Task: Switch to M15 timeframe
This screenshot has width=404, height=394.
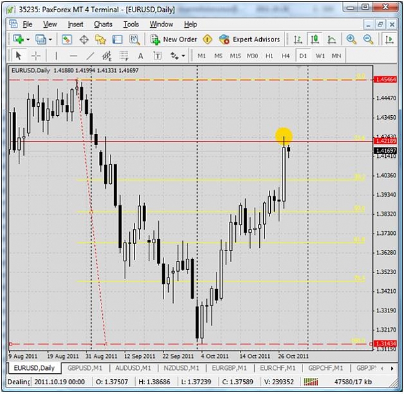Action: click(x=235, y=56)
